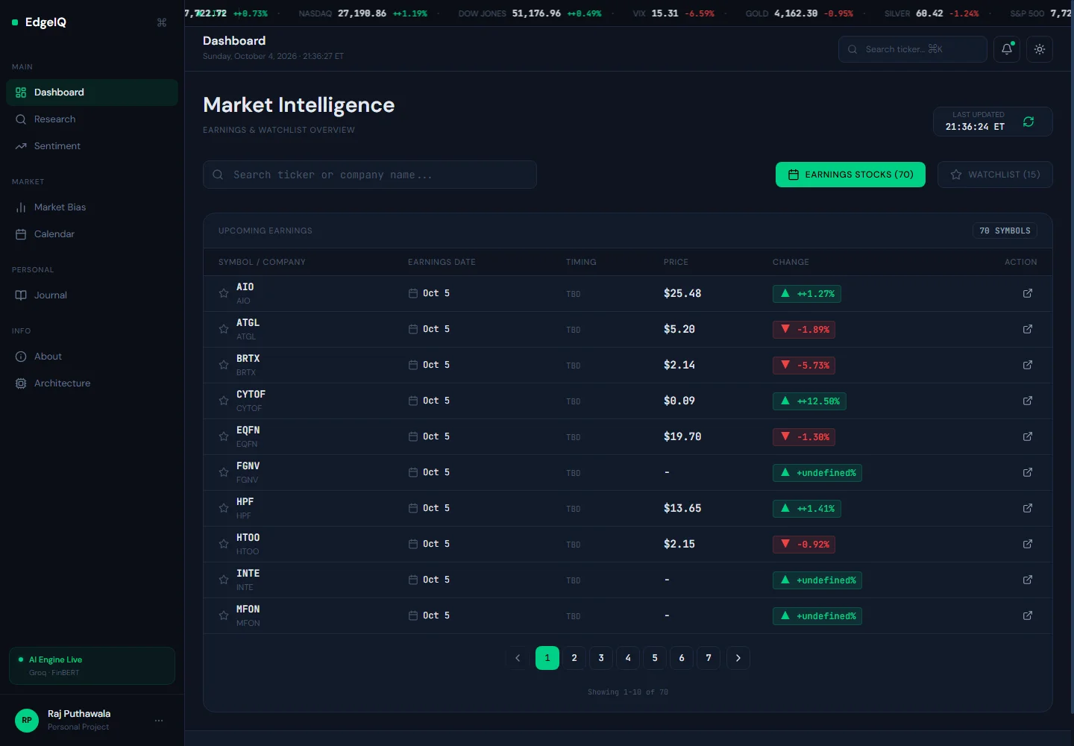Open Journal in the sidebar
The image size is (1074, 746).
(92, 295)
